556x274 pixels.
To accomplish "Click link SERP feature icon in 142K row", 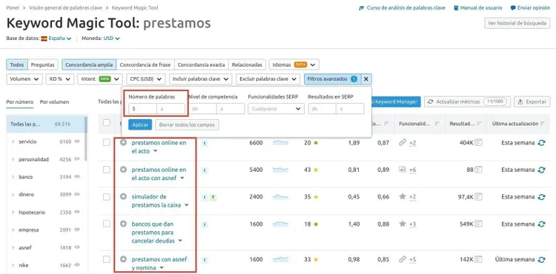I will (x=402, y=259).
